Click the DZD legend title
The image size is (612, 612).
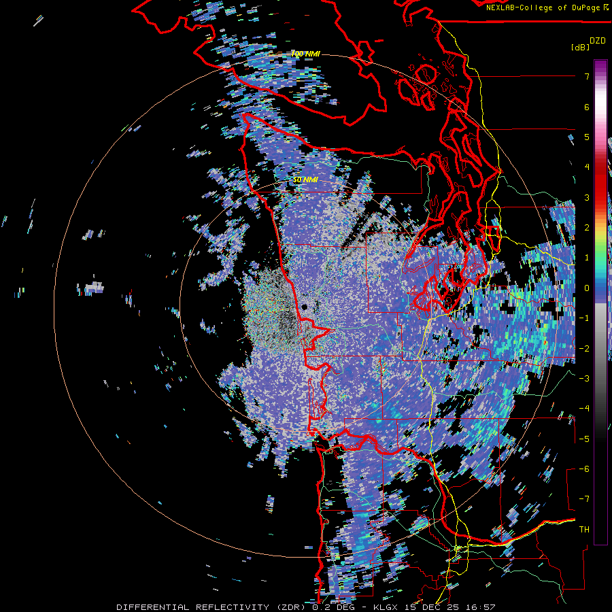tap(598, 41)
